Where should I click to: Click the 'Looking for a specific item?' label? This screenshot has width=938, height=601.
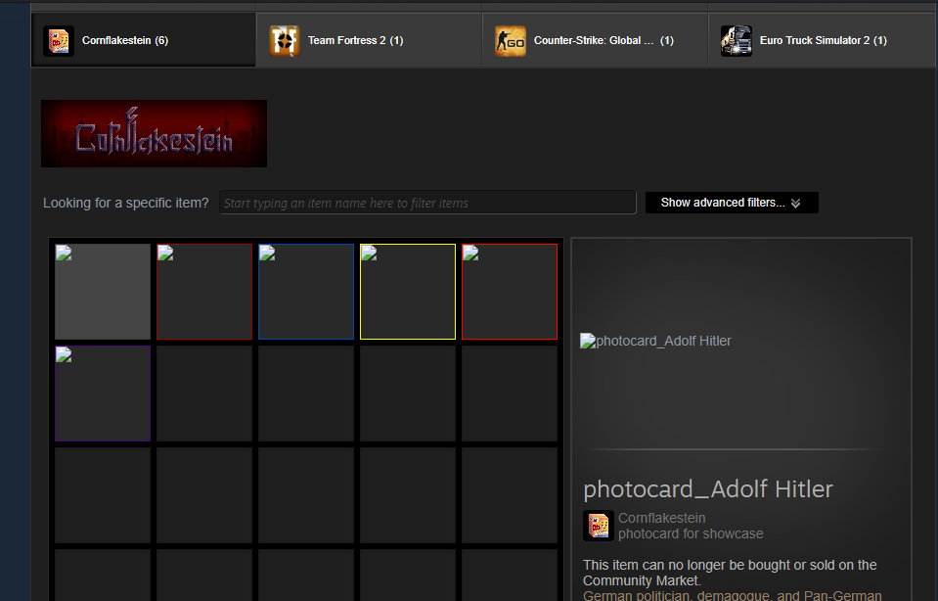(x=125, y=203)
